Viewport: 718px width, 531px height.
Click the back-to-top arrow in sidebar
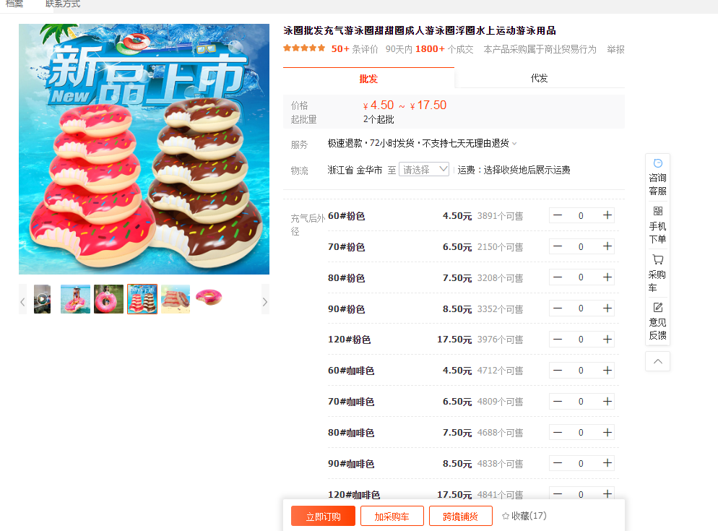click(x=657, y=361)
